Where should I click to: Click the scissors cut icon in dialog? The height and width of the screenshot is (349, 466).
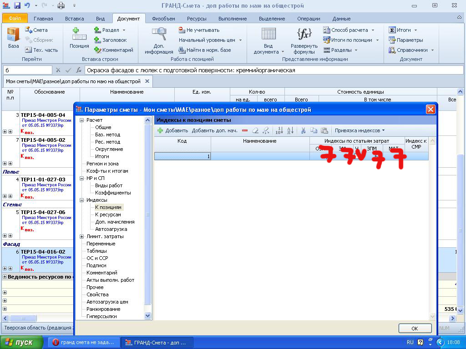point(303,130)
